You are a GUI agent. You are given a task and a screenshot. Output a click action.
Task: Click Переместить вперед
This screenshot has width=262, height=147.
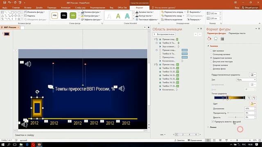coord(172,12)
